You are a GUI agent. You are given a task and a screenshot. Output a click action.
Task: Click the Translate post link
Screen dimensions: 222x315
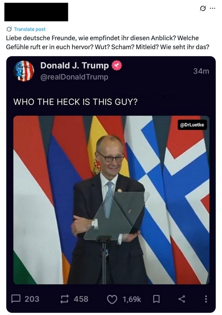pos(30,29)
